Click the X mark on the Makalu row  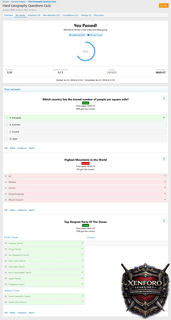click(x=165, y=182)
